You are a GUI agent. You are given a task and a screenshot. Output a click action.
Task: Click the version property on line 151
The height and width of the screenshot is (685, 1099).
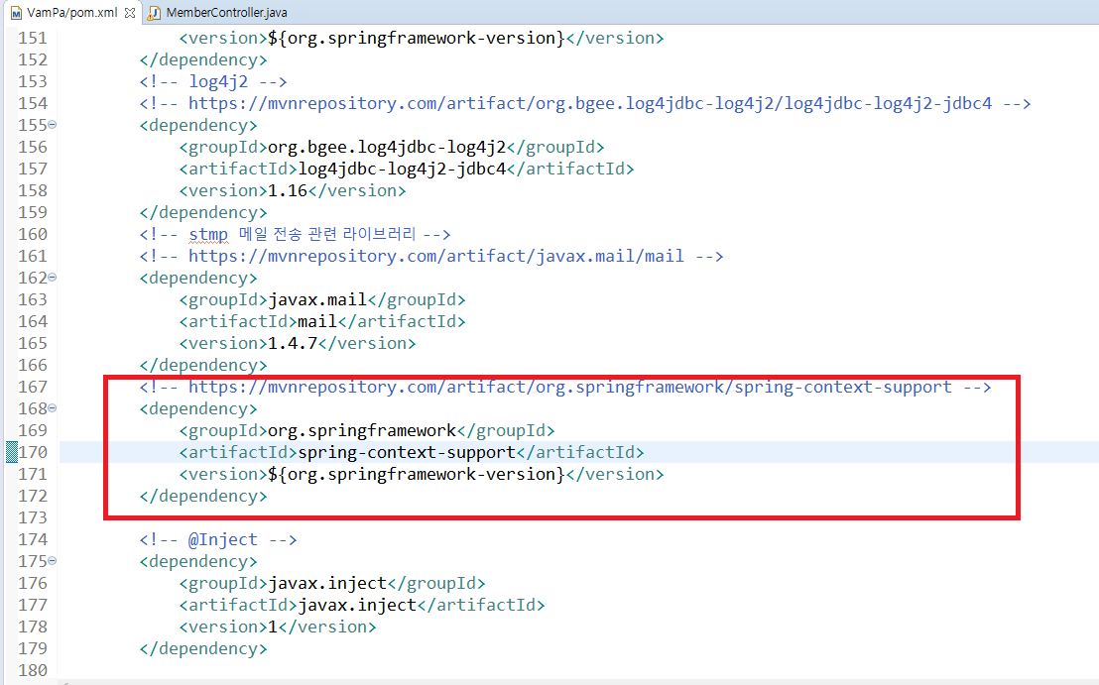[417, 38]
